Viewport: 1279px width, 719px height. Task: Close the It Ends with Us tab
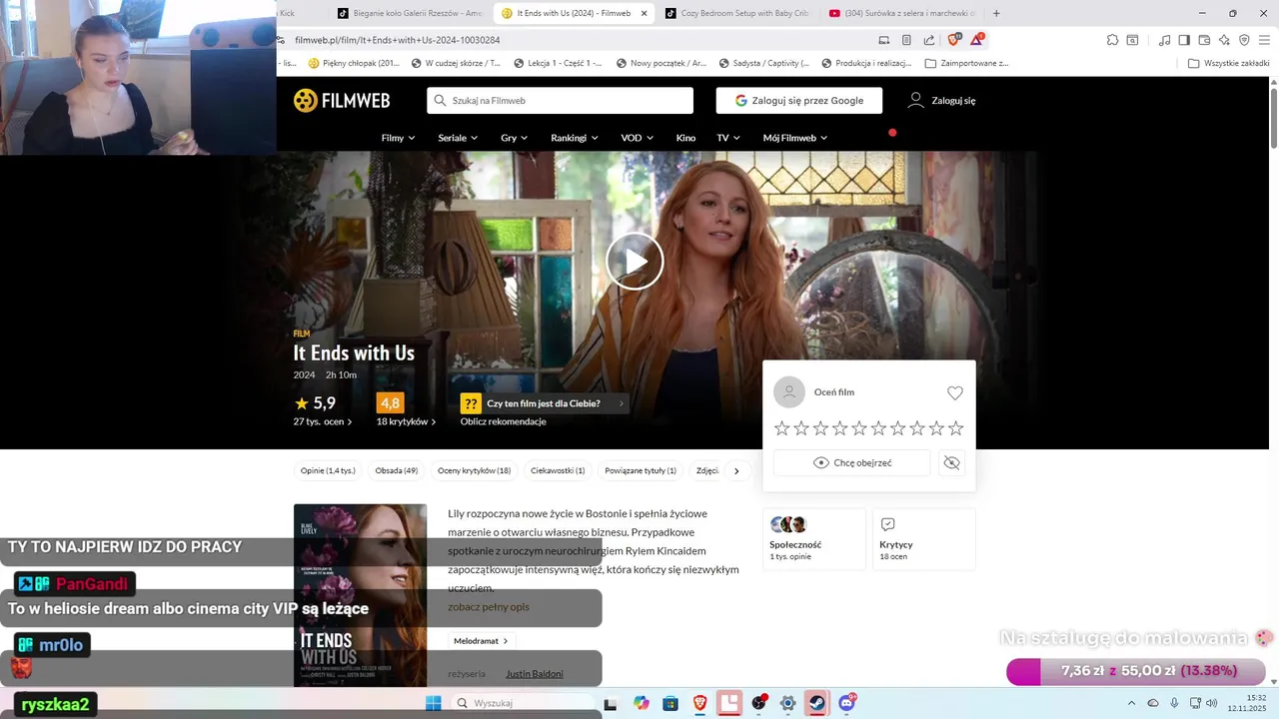click(643, 13)
